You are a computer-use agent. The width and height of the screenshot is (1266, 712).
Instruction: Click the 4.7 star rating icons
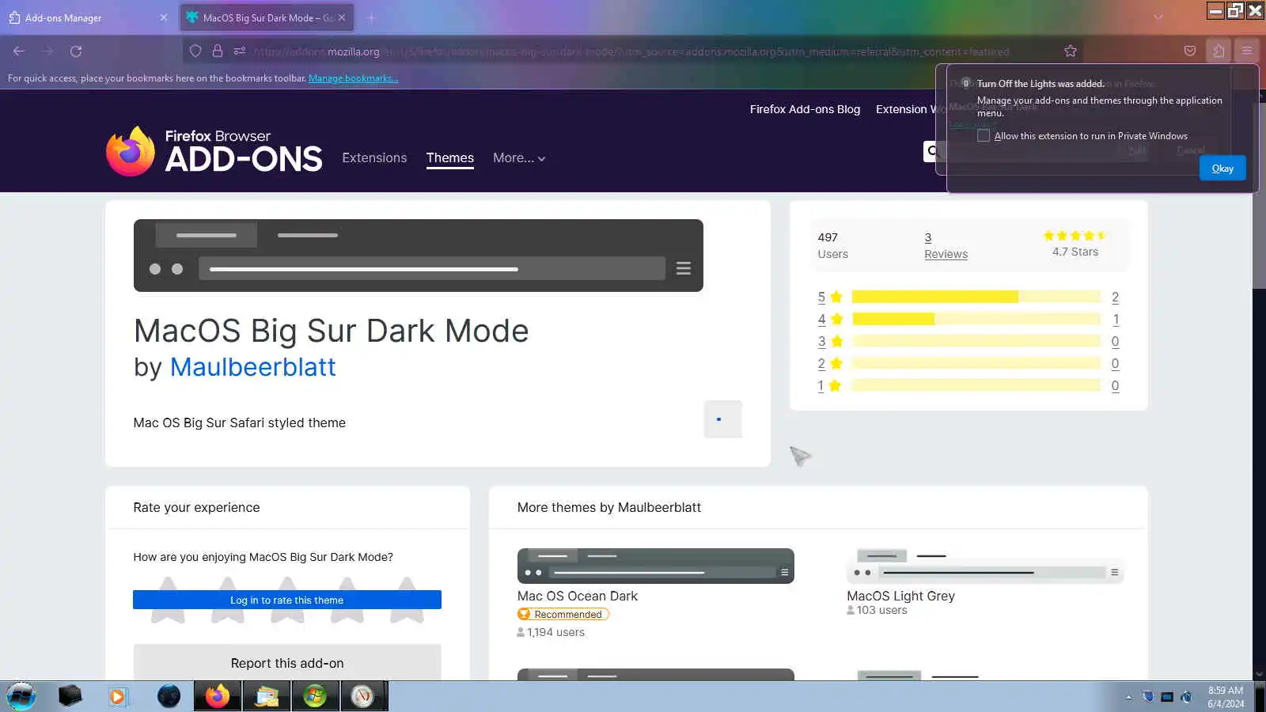[x=1075, y=236]
